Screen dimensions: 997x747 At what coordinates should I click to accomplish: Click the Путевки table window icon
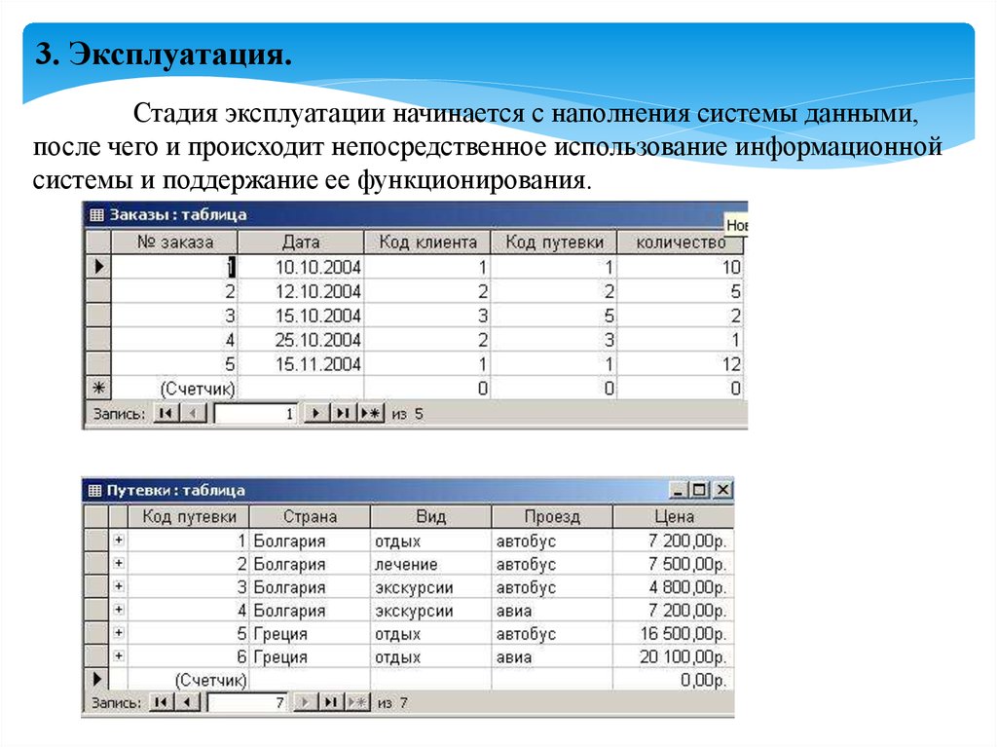tap(95, 491)
